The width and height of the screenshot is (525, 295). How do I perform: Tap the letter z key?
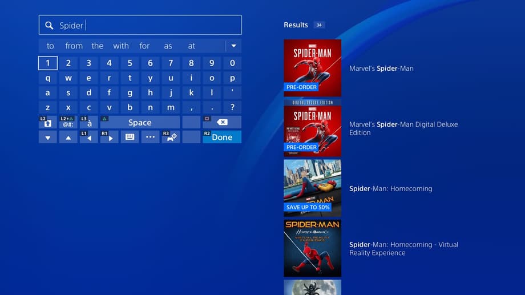point(47,107)
